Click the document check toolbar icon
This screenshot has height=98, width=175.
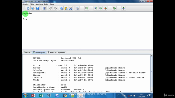[77, 8]
